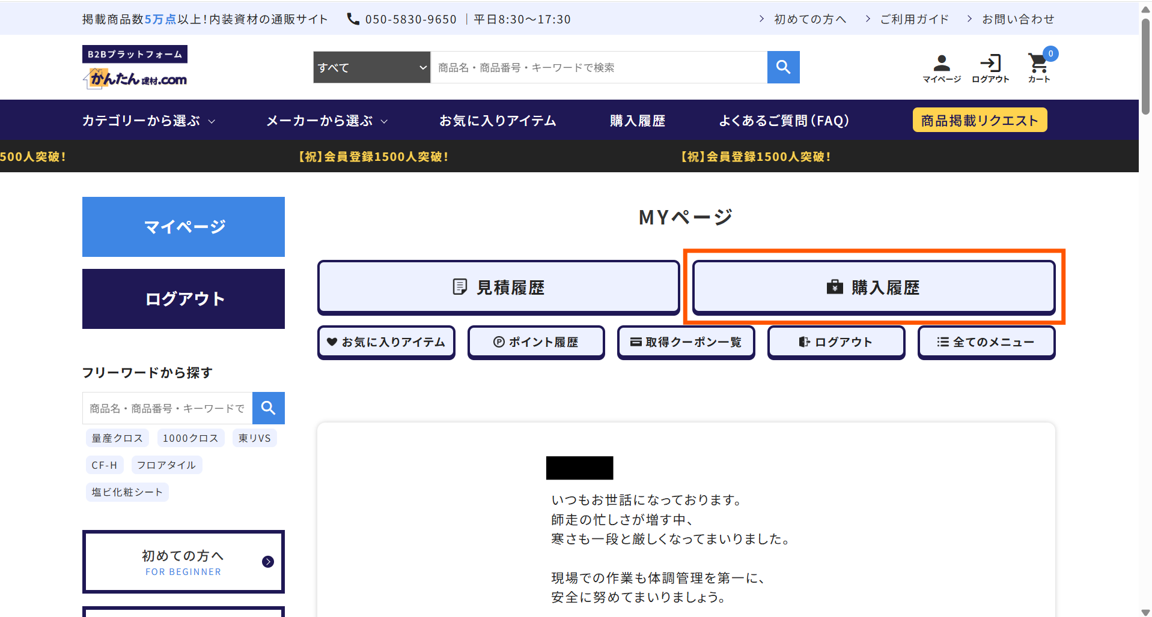Open 初めての方へ for beginners
The height and width of the screenshot is (617, 1152).
pos(183,561)
